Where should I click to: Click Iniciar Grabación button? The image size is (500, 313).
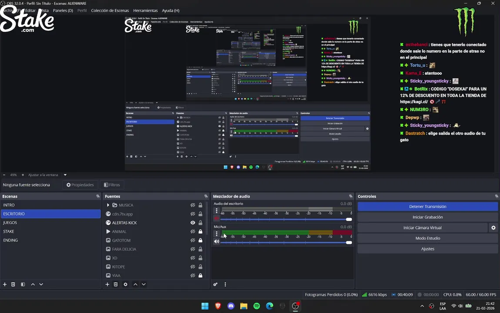point(428,217)
